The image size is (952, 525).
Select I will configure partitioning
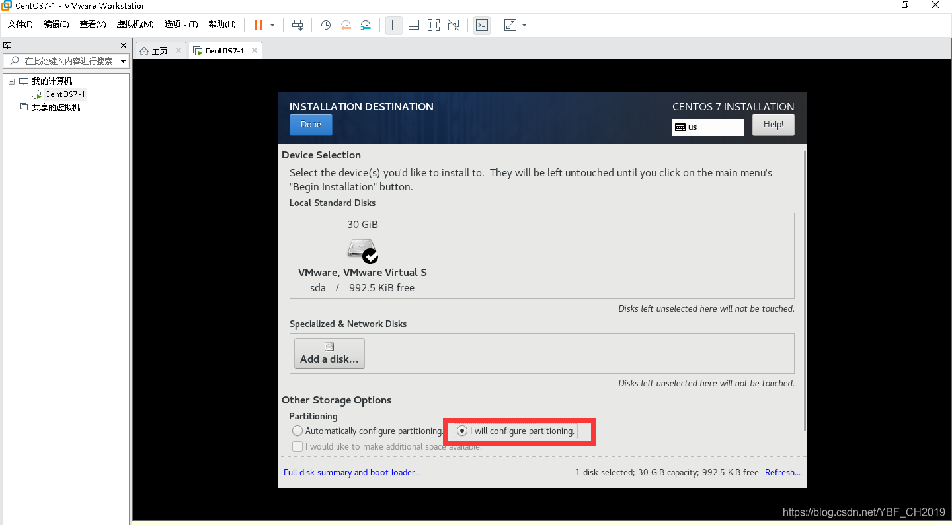516,431
